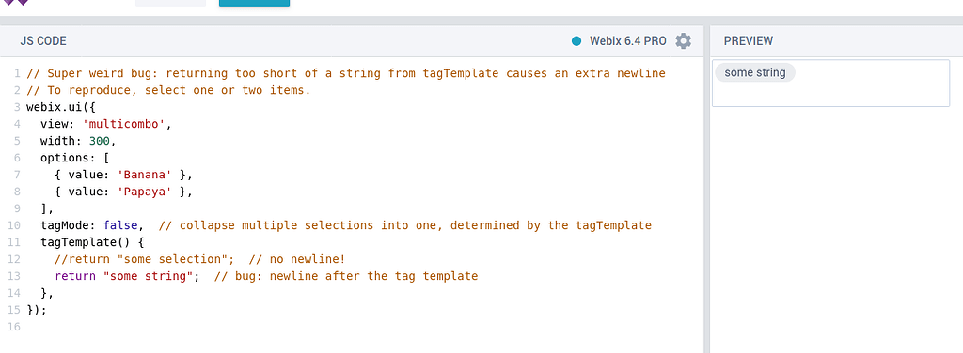Click the purple Webix logo
This screenshot has width=963, height=353.
[x=16, y=3]
